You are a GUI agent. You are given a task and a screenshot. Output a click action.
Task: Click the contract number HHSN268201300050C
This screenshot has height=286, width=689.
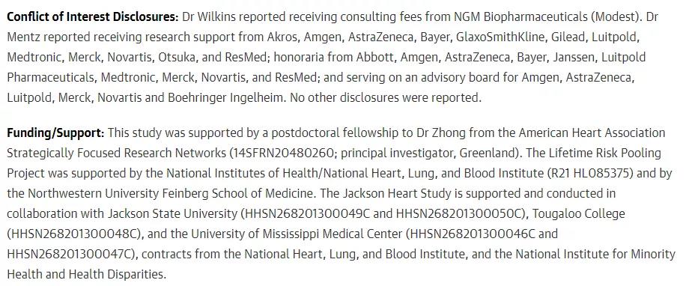pyautogui.click(x=459, y=213)
